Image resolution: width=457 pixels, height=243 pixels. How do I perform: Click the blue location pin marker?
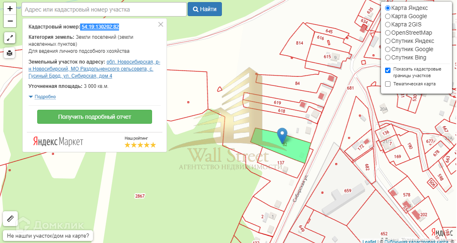(282, 136)
